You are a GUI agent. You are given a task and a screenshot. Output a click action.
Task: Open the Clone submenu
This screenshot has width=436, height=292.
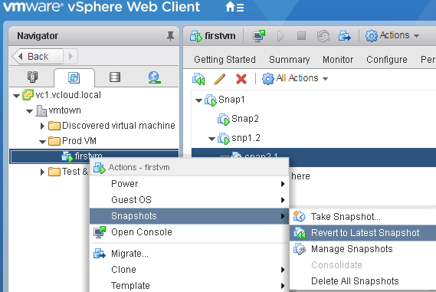(189, 270)
